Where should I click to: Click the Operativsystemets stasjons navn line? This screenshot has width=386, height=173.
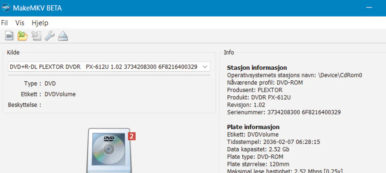(295, 75)
